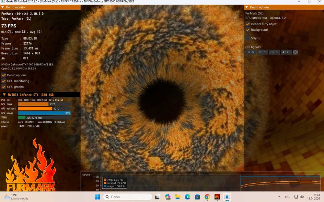Disable the GPU graphs checkbox
Screen dimensions: 324x202
point(4,87)
